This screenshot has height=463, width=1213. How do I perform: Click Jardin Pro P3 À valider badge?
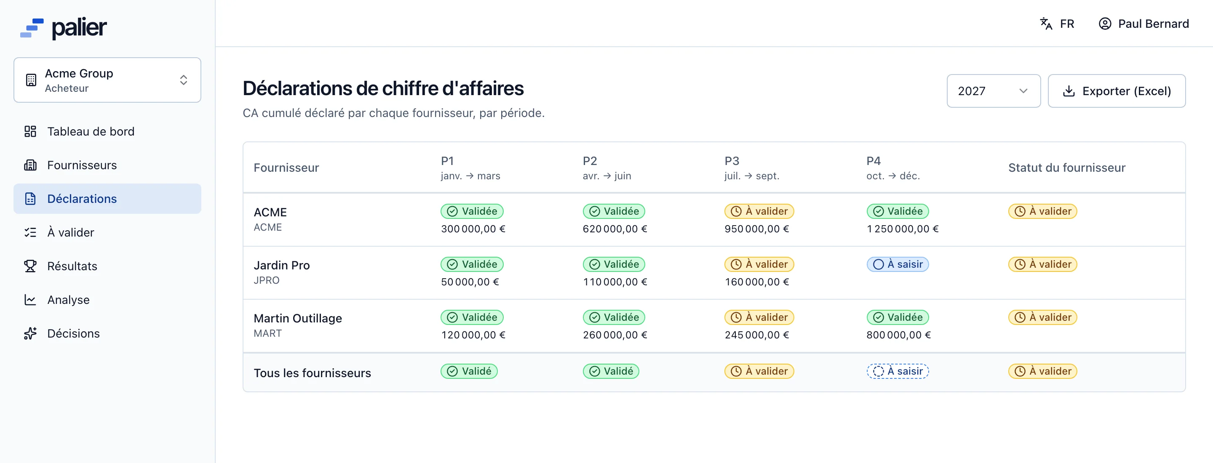(x=759, y=264)
